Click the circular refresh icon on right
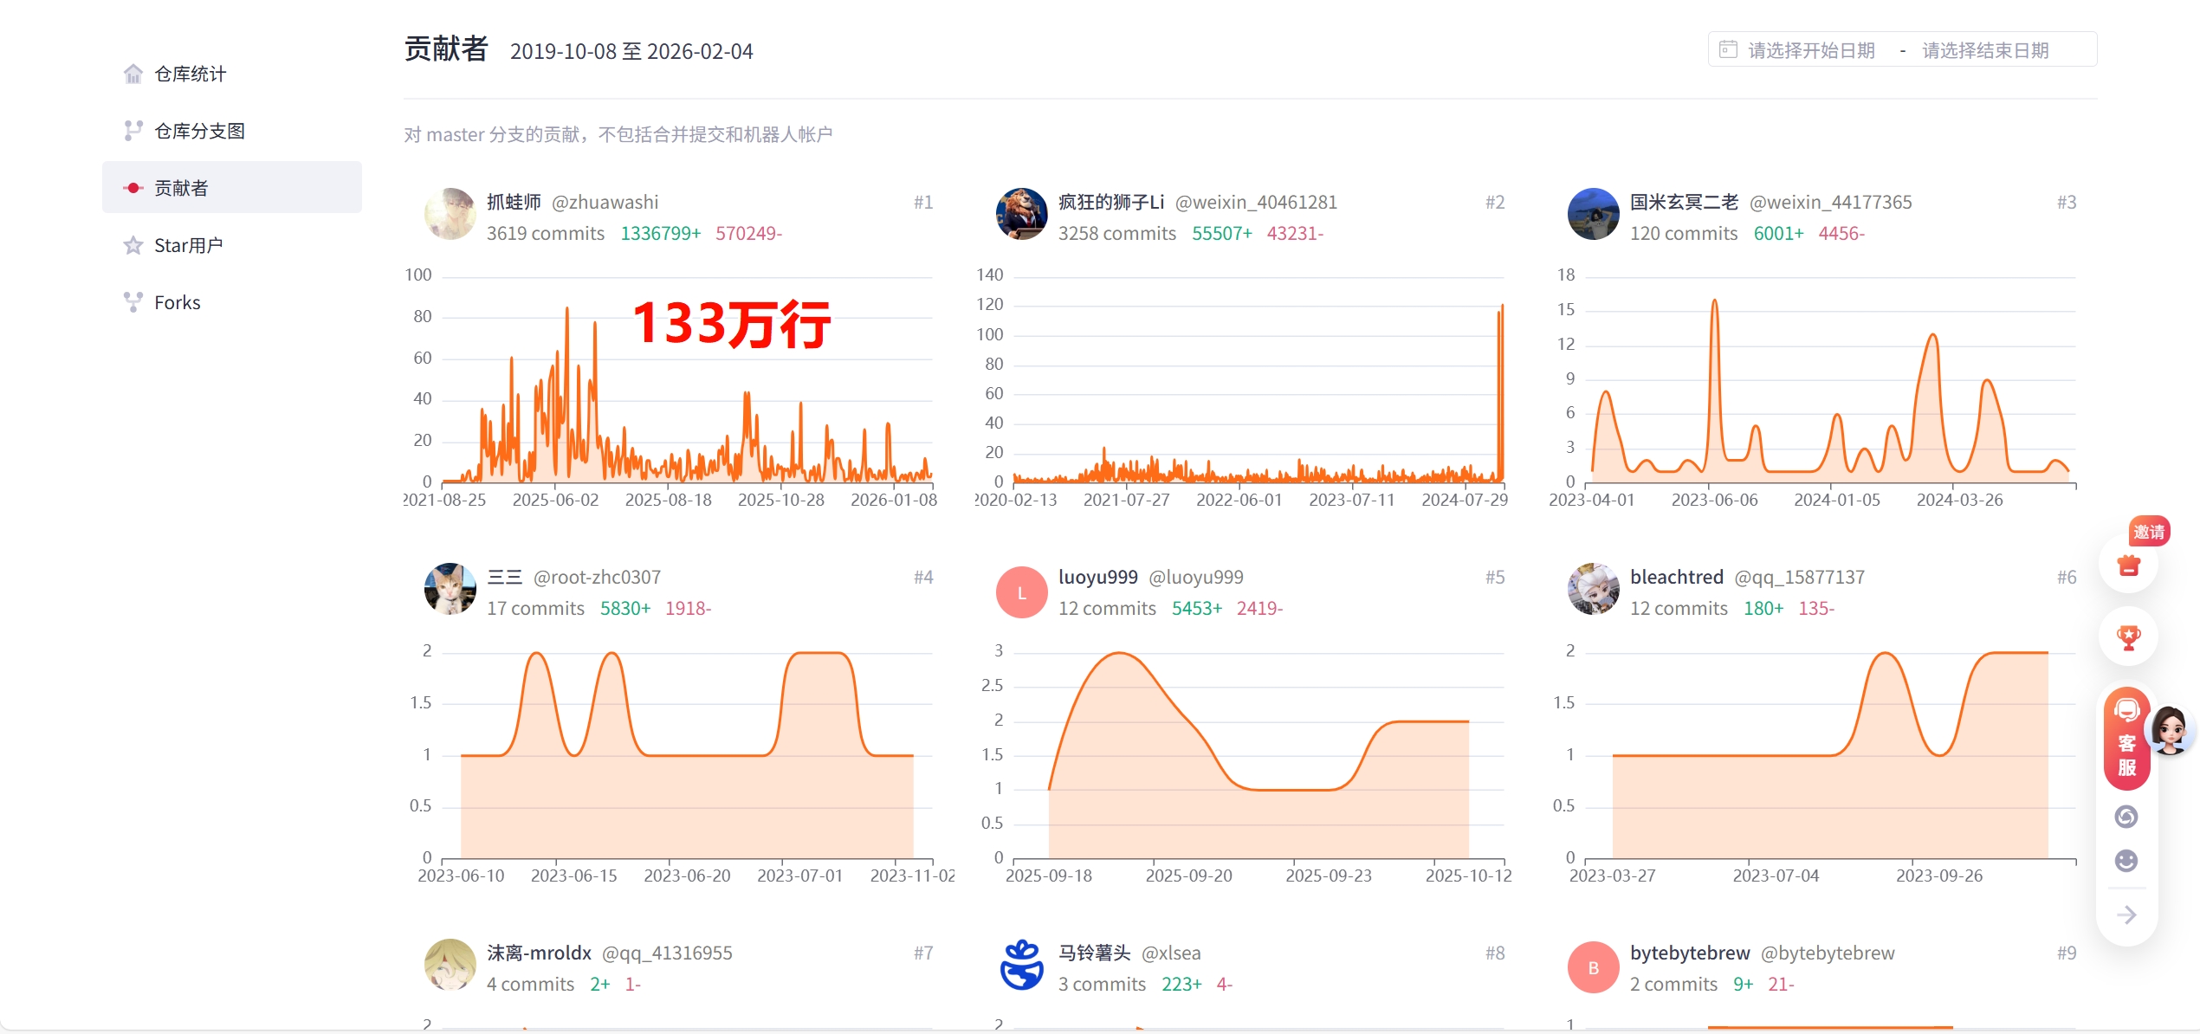This screenshot has height=1034, width=2200. coord(2126,816)
